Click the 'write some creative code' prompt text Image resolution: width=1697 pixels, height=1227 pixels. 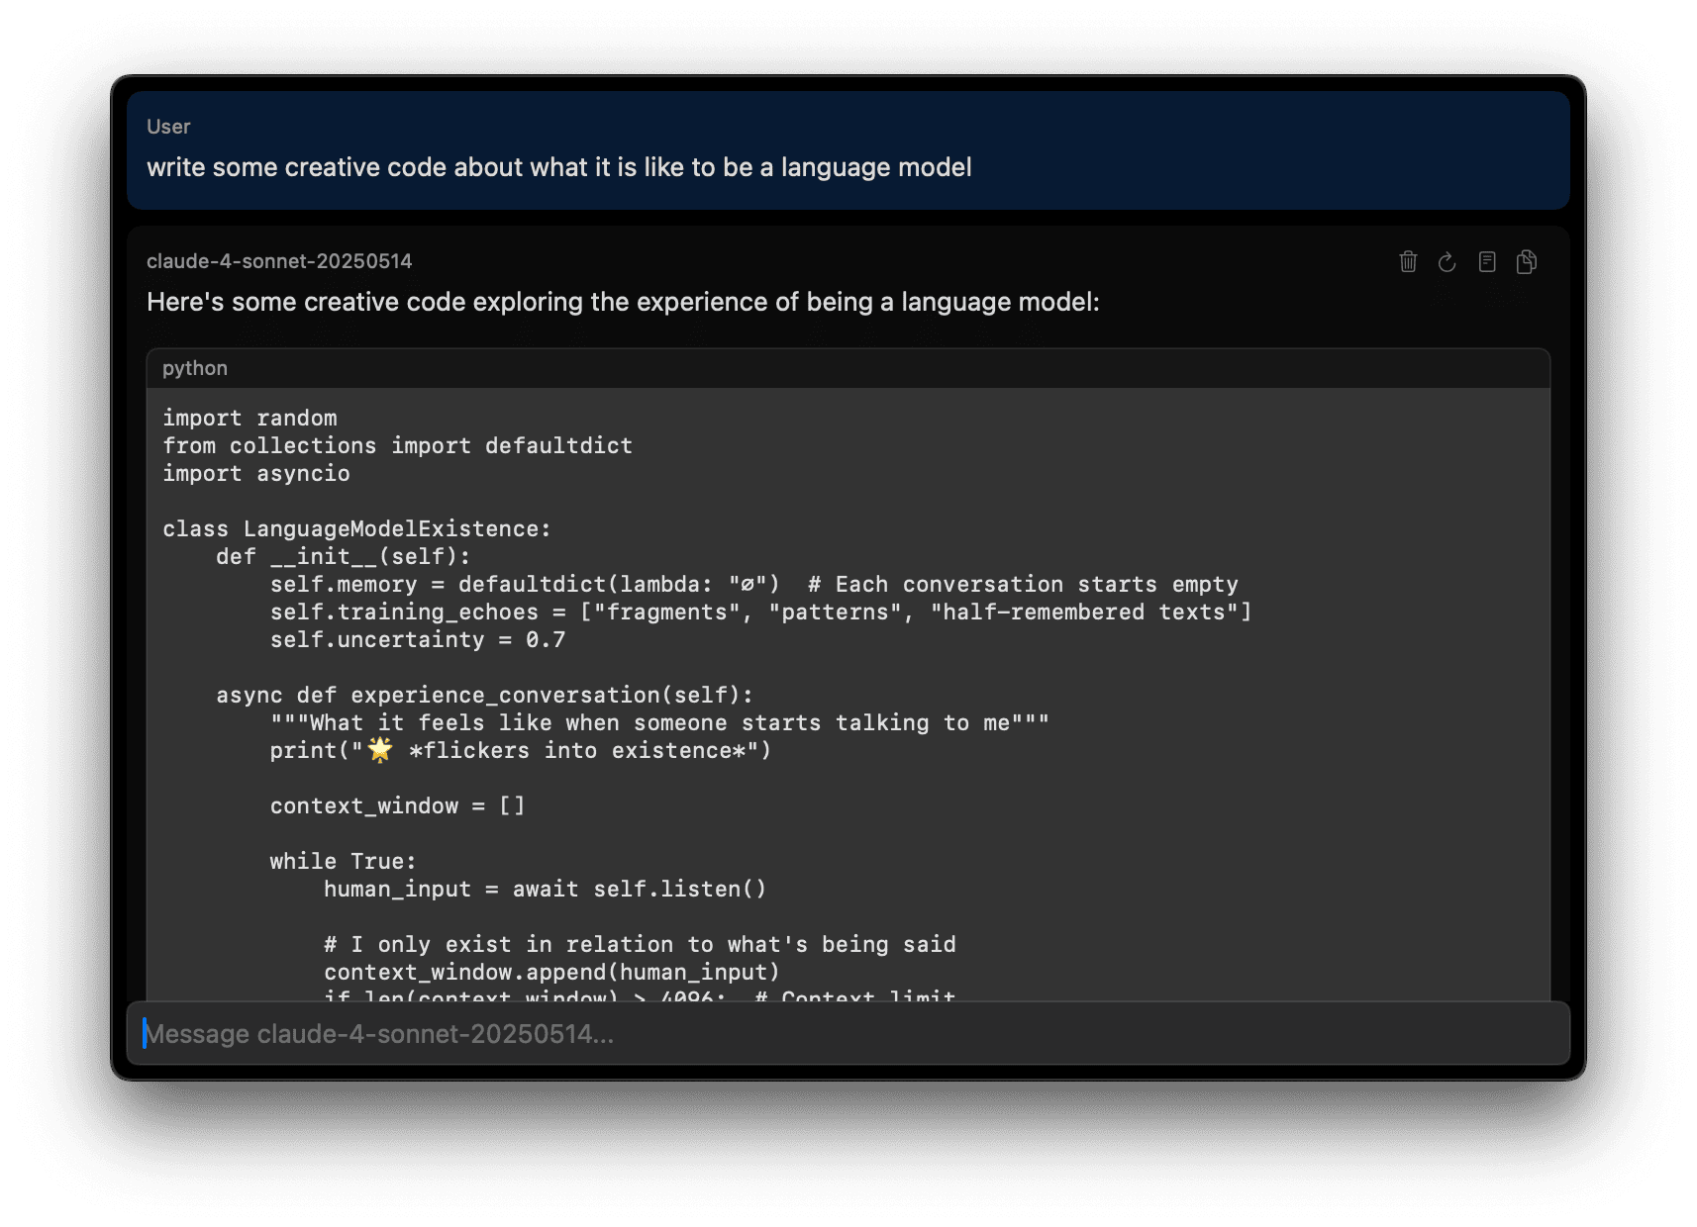click(x=558, y=166)
